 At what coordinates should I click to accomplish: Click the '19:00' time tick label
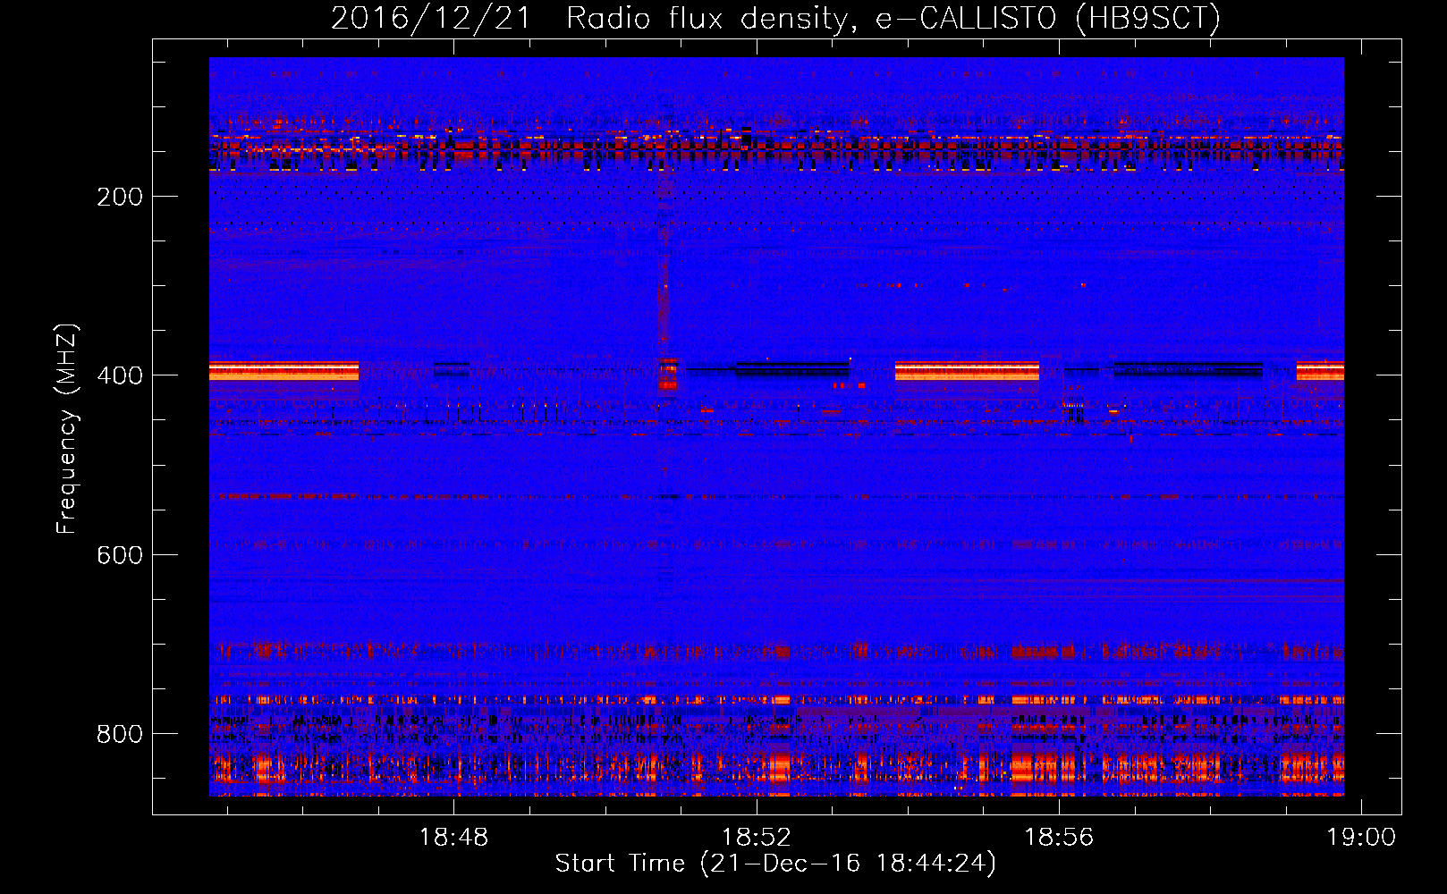[1361, 838]
